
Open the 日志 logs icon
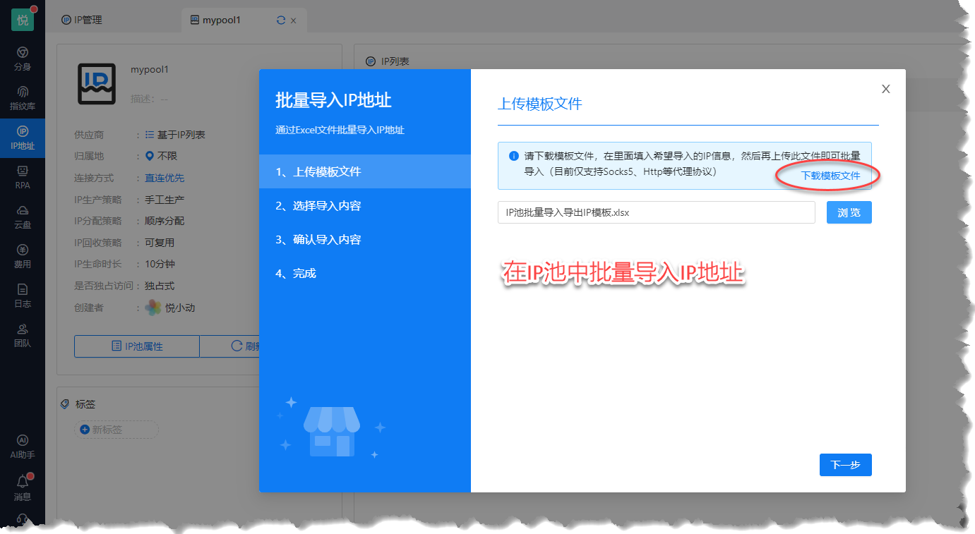[23, 296]
